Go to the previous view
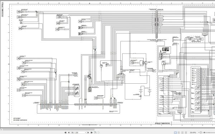Image resolution: width=215 pixels, height=134 pixels. 95,133
